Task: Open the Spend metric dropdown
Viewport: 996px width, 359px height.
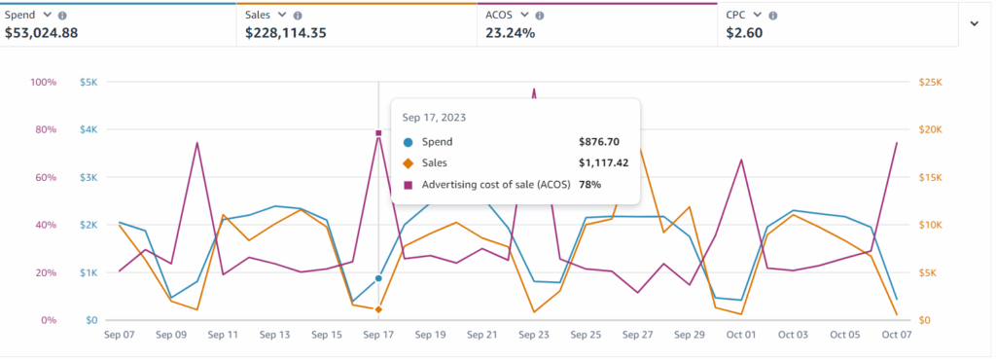Action: point(47,15)
